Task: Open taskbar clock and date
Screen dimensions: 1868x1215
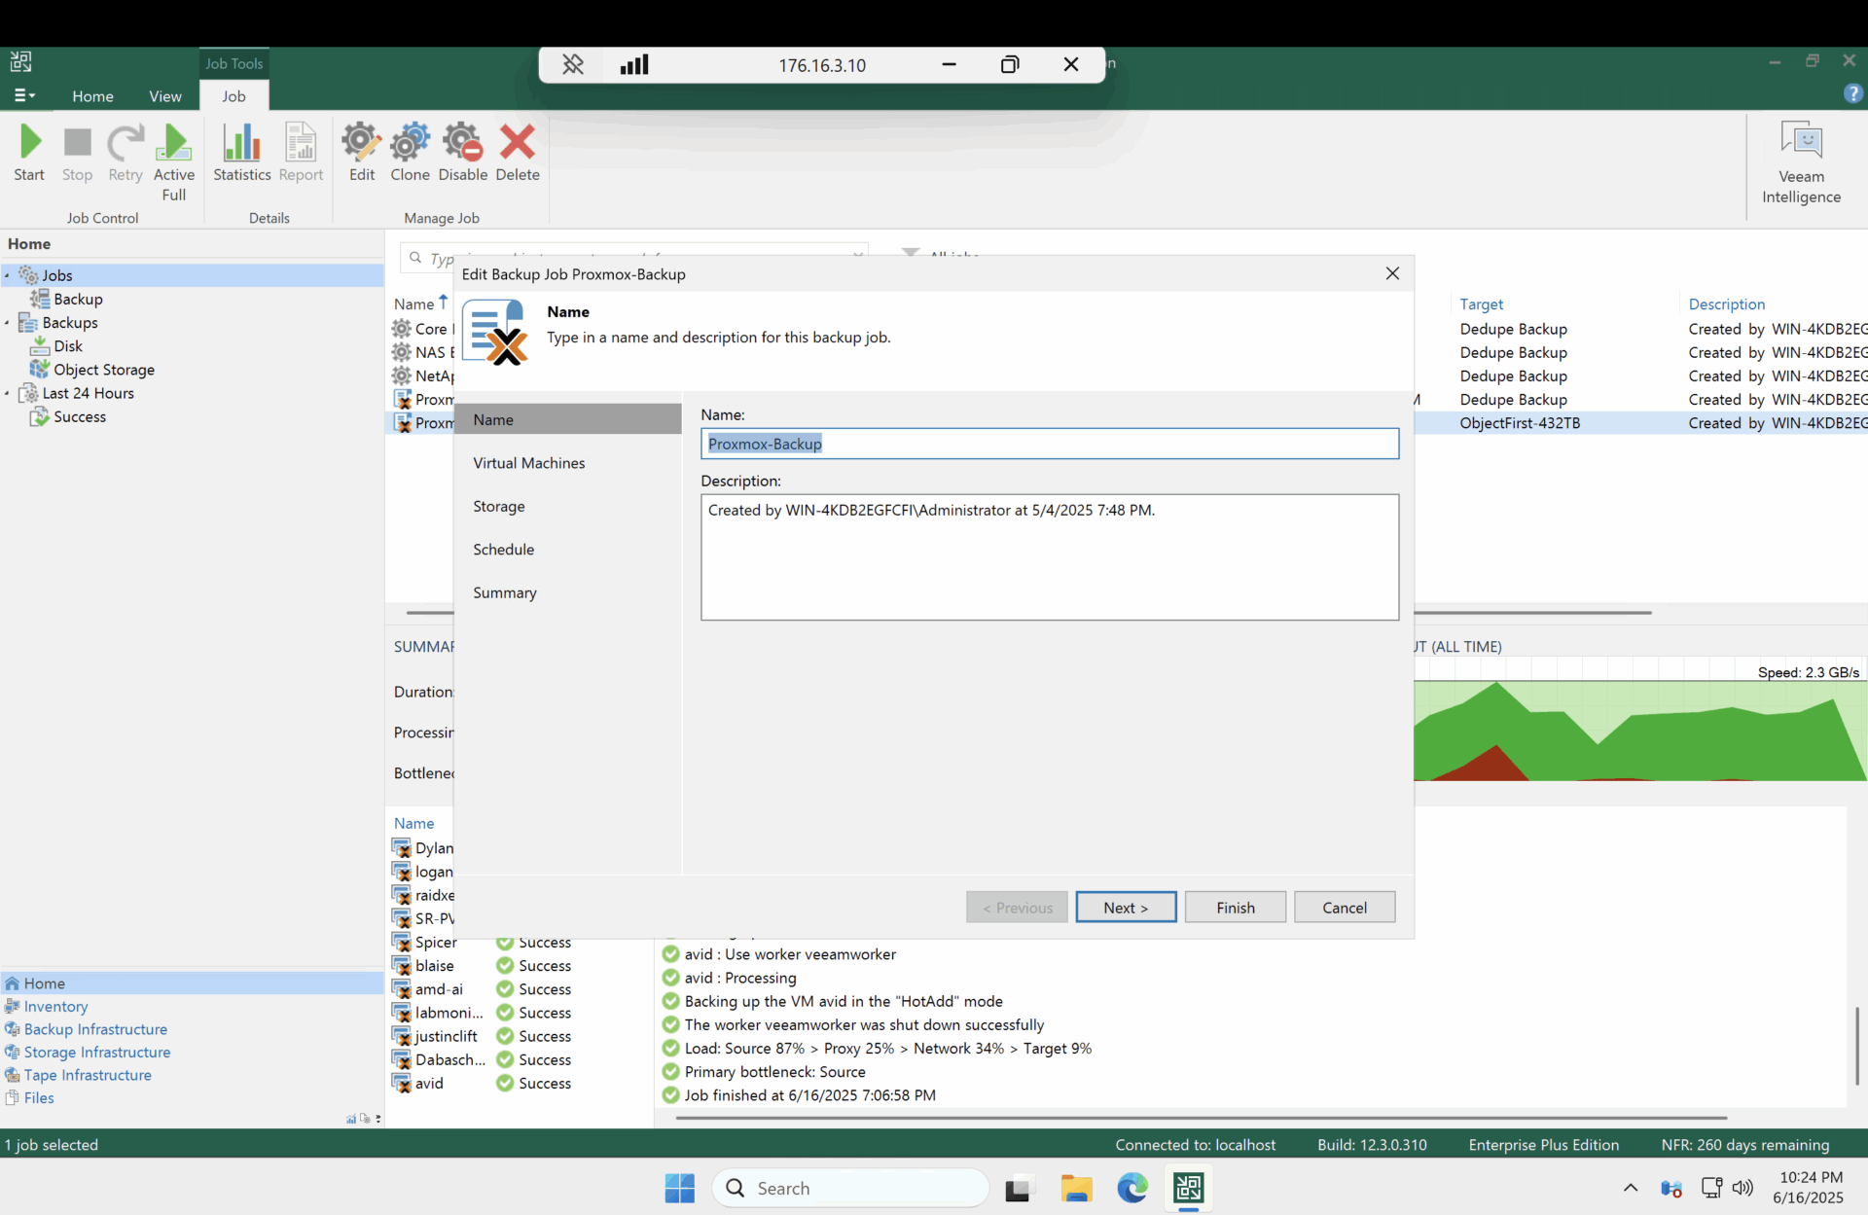Action: pos(1809,1188)
